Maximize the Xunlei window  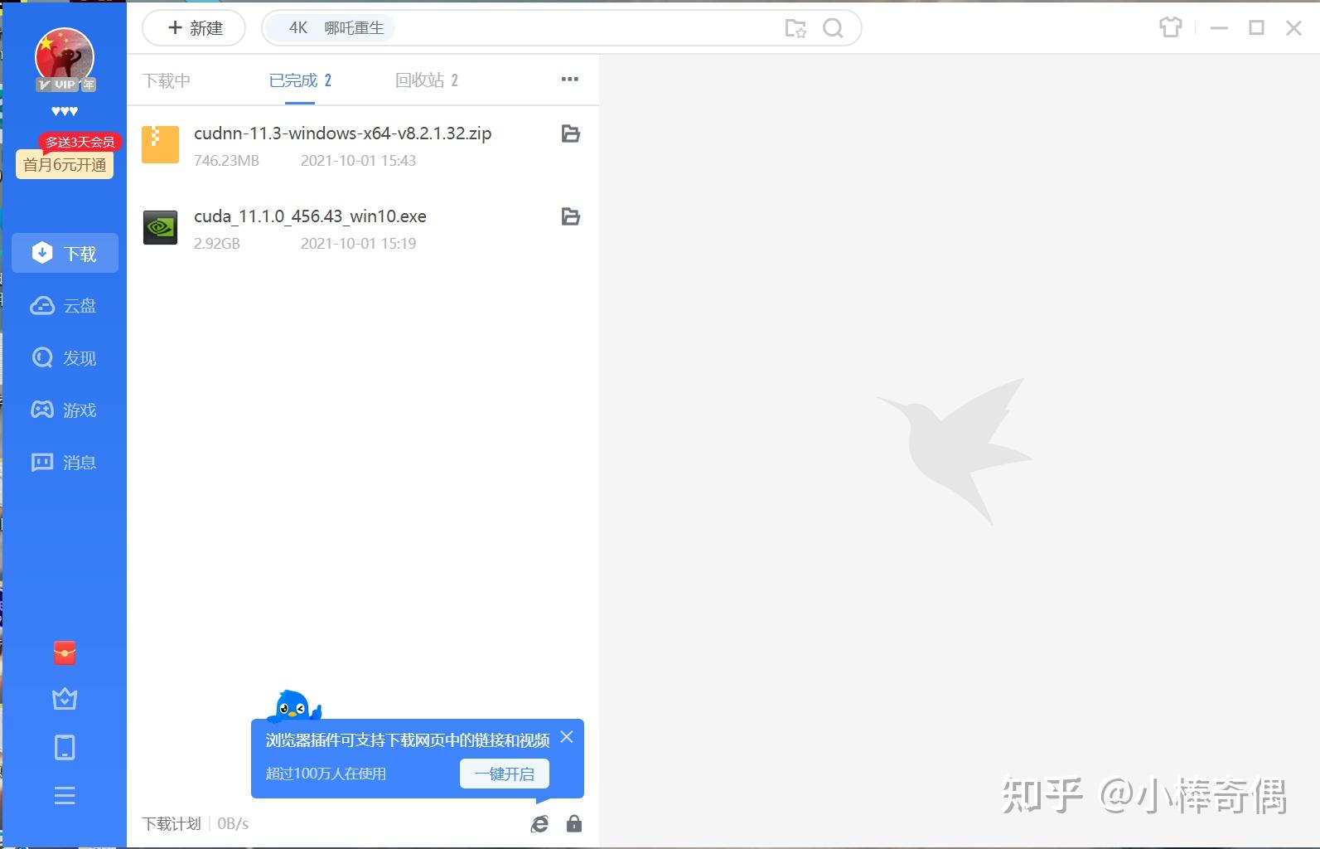click(x=1256, y=28)
